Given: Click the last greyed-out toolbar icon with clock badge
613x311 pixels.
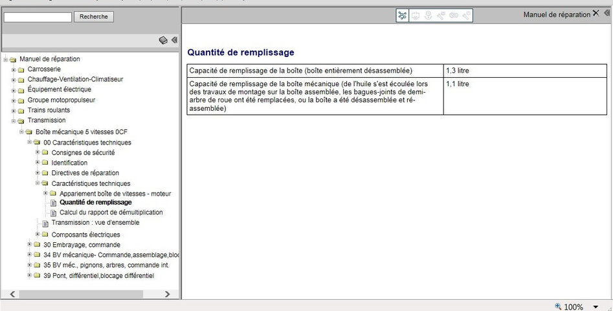Looking at the screenshot, I should coord(466,16).
